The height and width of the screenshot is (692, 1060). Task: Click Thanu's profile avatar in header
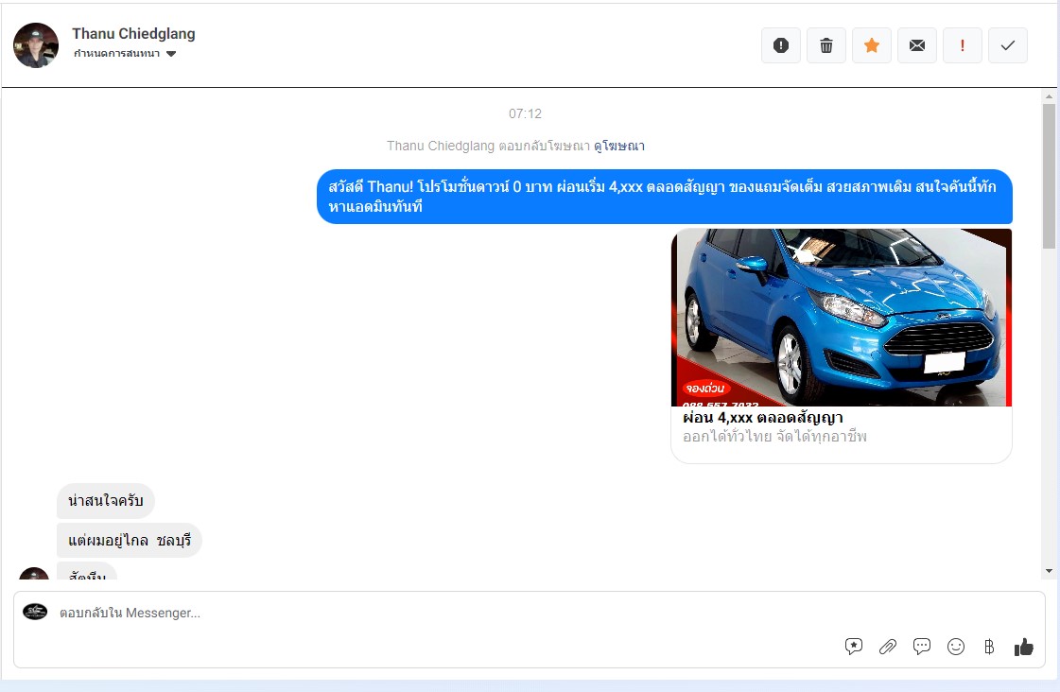coord(36,44)
